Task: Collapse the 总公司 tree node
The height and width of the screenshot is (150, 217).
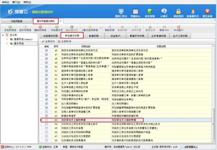Action: (x=3, y=35)
